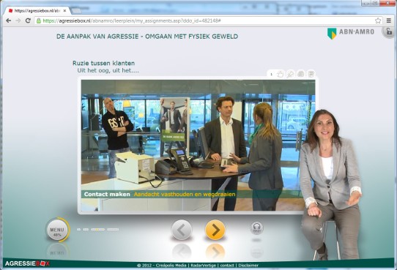The image size is (397, 270).
Task: Reload the page with refresh icon
Action: [28, 20]
